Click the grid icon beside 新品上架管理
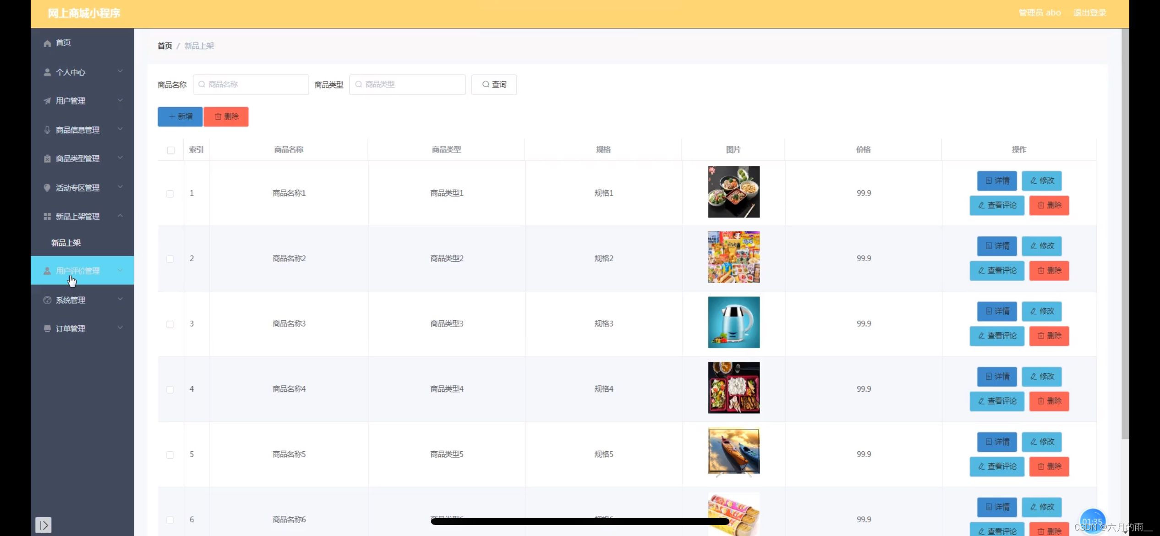This screenshot has height=536, width=1160. 47,217
